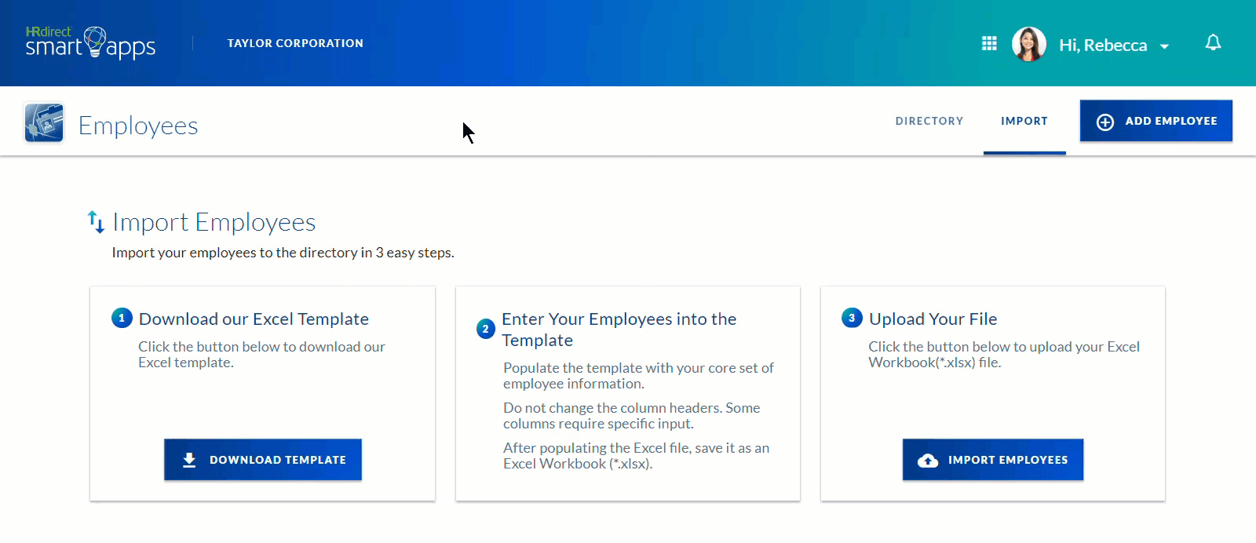
Task: Click the Taylor Corporation company name
Action: 295,43
